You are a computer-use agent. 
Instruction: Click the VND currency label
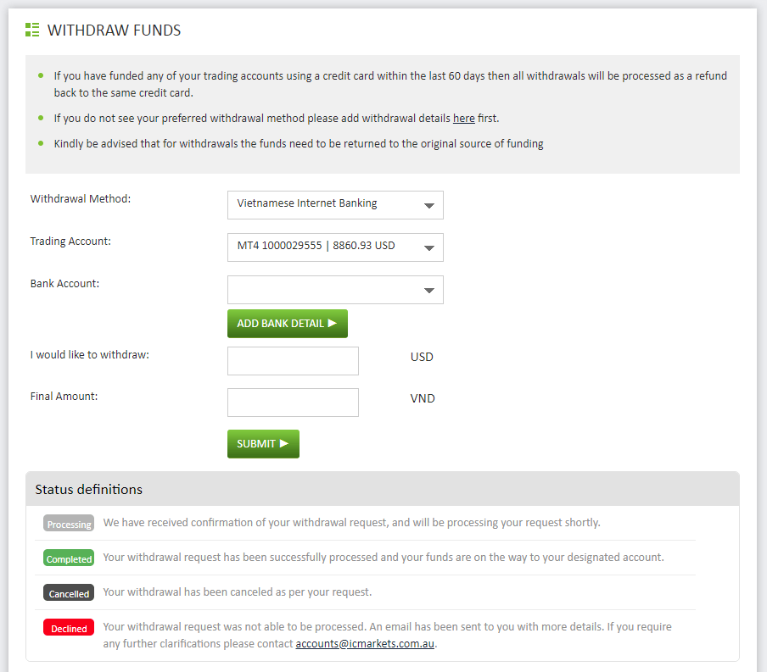click(x=423, y=398)
